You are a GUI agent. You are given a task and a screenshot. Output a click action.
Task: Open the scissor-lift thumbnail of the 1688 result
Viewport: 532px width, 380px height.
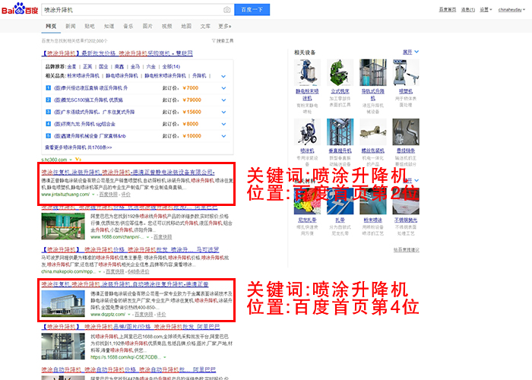click(63, 226)
